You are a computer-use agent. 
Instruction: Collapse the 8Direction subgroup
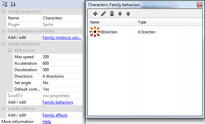click(x=10, y=50)
